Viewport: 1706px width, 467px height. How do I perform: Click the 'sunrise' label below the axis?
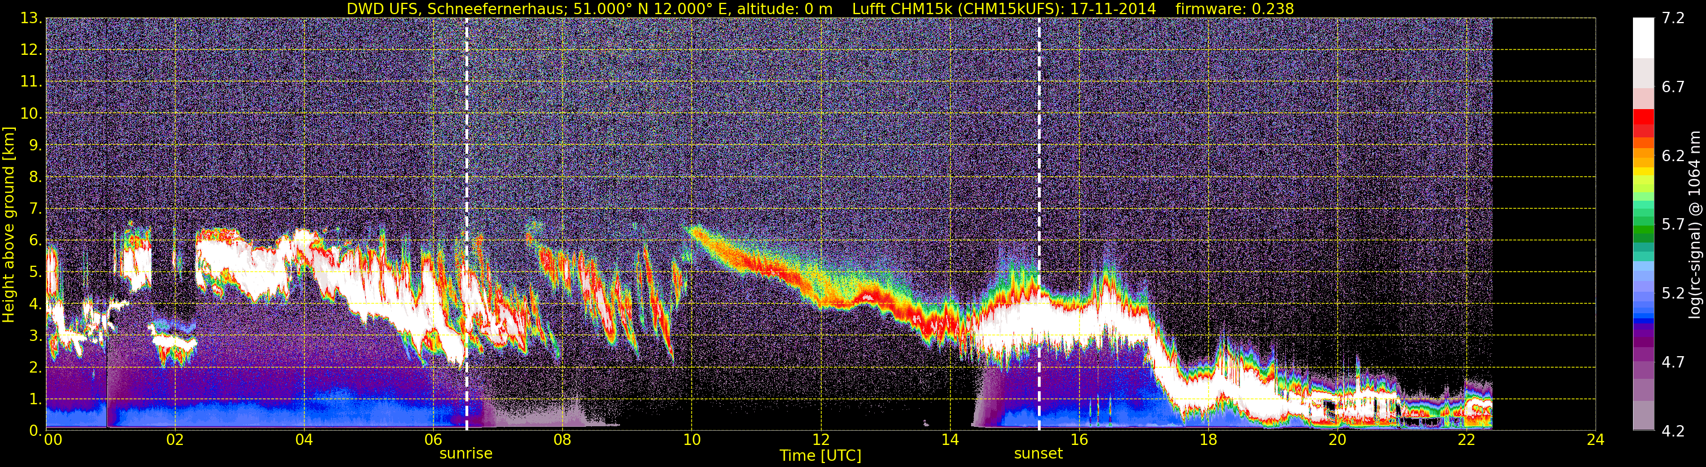pyautogui.click(x=466, y=454)
